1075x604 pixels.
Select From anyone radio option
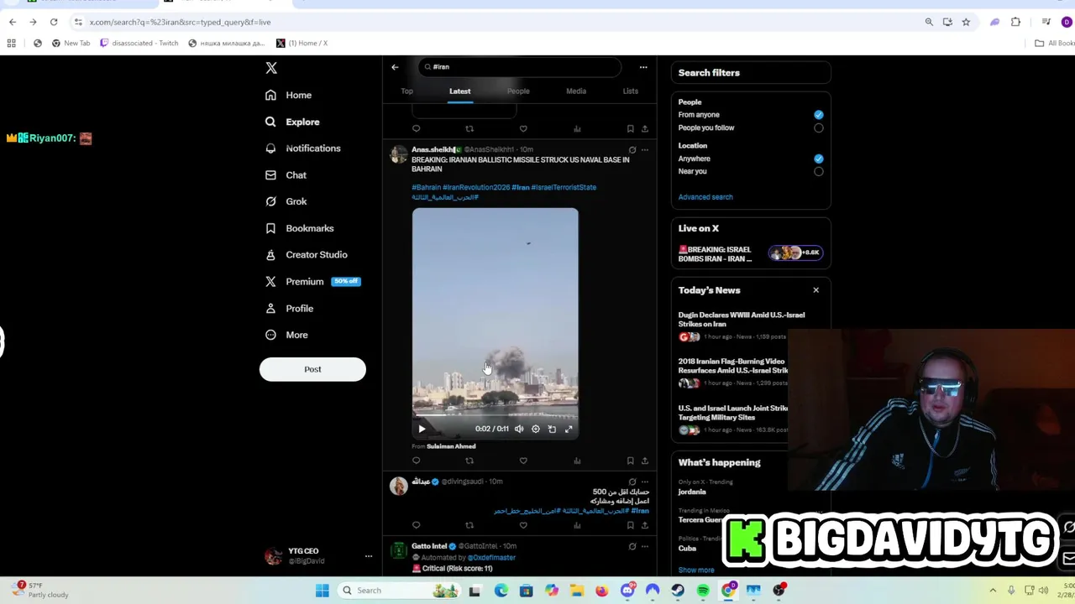tap(818, 115)
